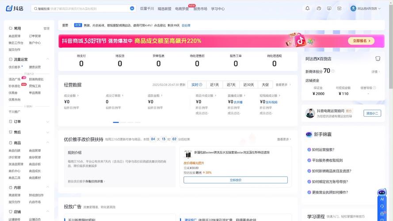
Task: Click the 内容 section icon
Action: [x=11, y=187]
